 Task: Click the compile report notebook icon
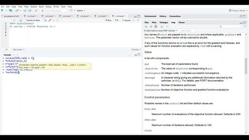[x=58, y=20]
